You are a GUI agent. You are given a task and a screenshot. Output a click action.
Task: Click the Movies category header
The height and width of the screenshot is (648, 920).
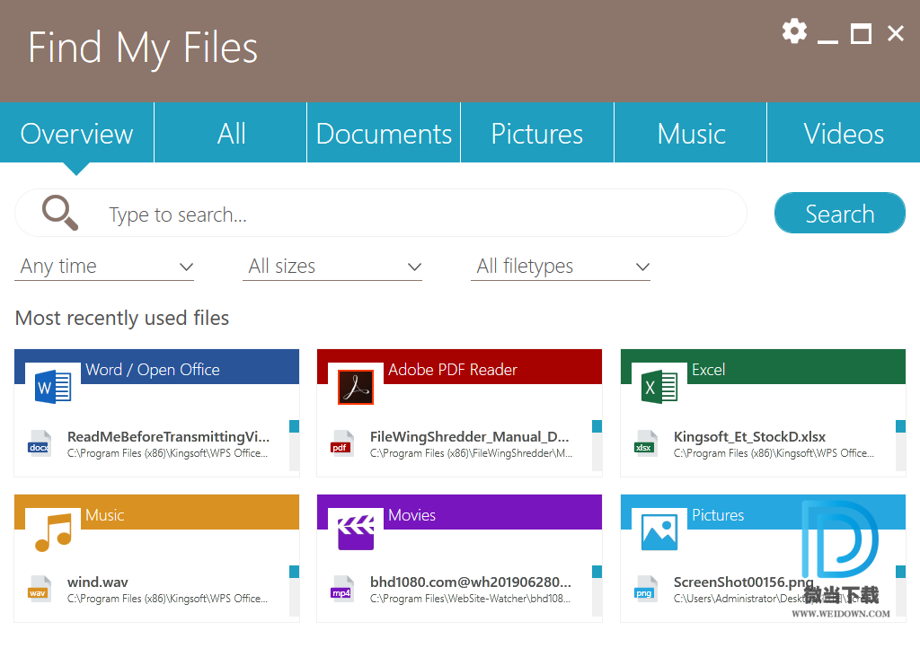tap(459, 512)
